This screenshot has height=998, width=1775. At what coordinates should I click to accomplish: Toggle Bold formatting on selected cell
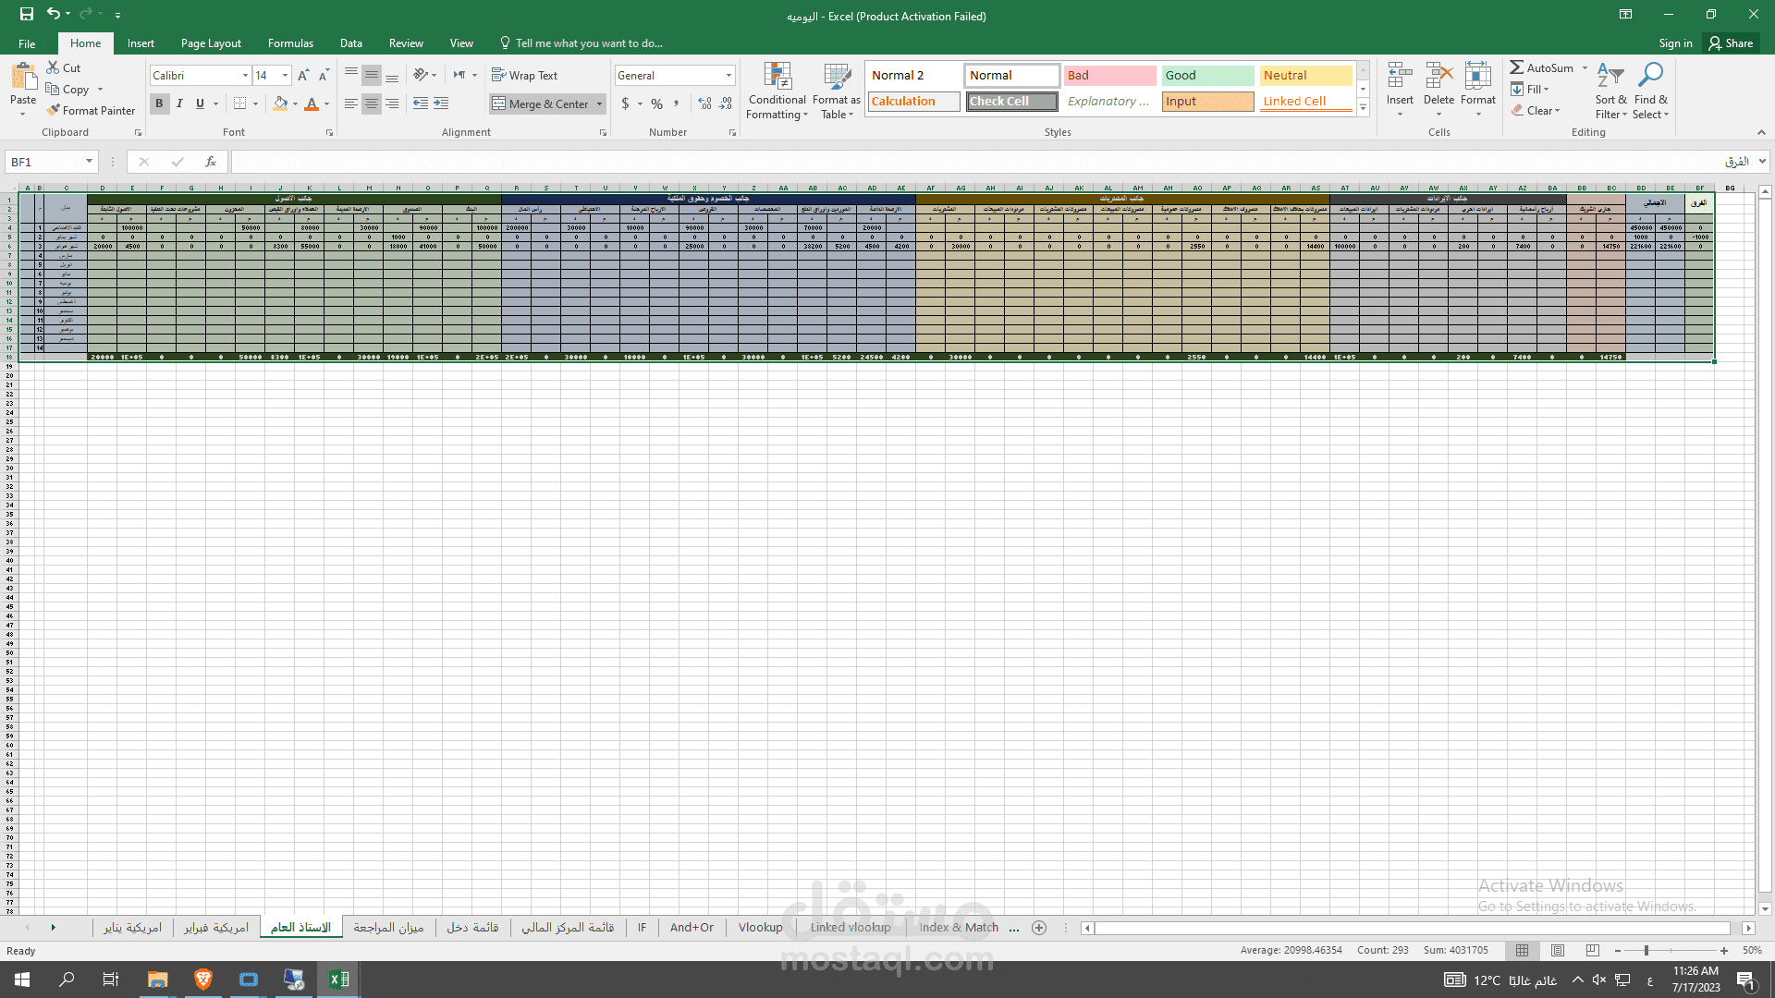click(160, 103)
